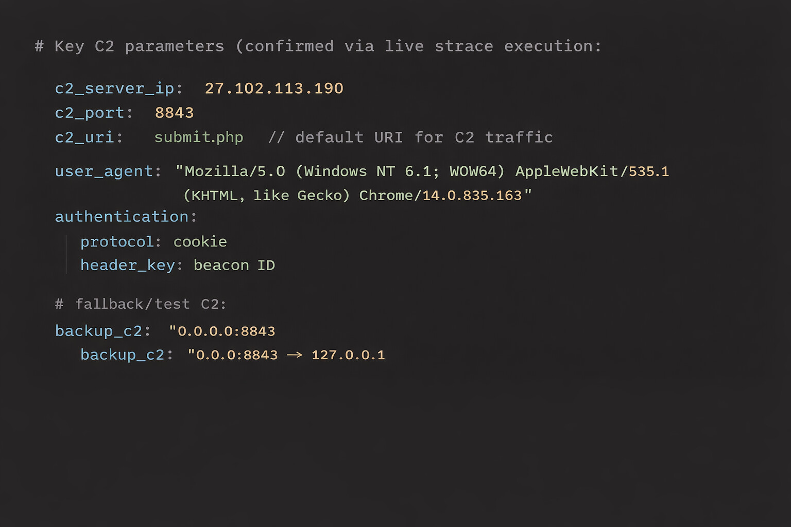This screenshot has width=791, height=527.
Task: Click the Chrome/14.0.835.163 version text
Action: point(440,196)
